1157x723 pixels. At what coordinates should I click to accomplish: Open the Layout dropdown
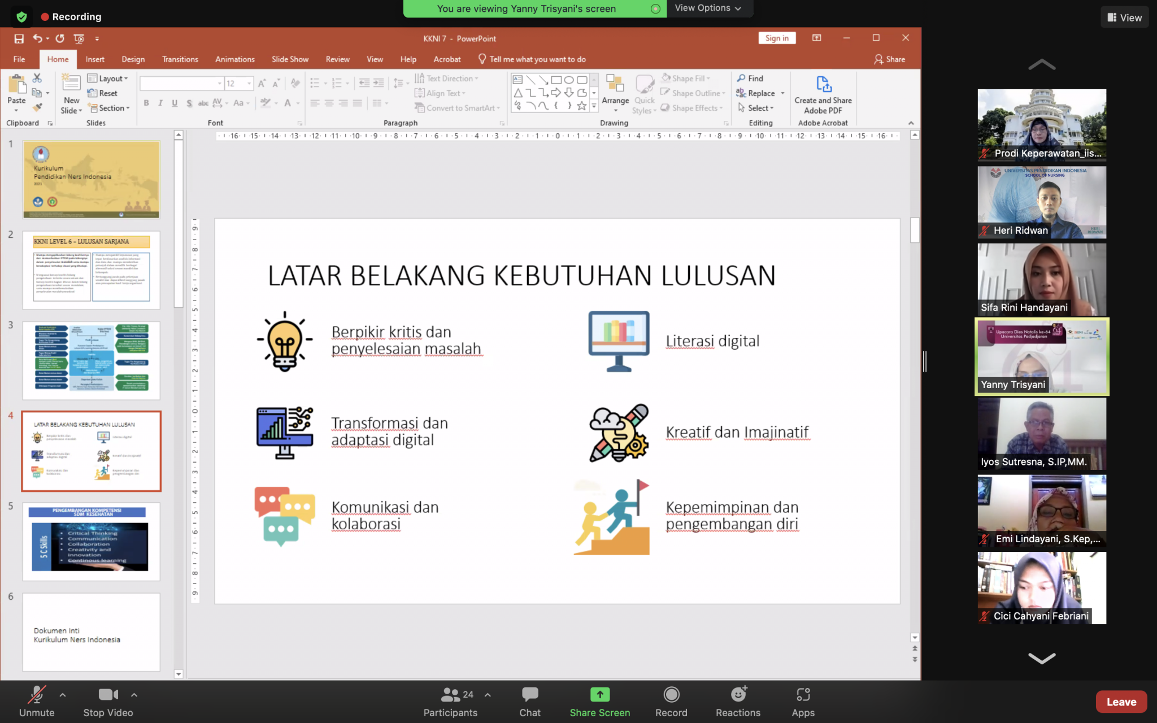[x=108, y=79]
